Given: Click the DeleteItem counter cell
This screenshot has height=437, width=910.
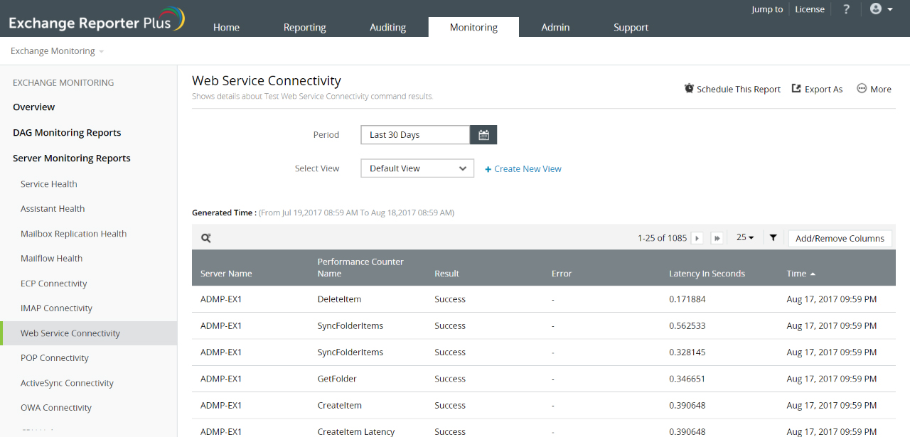Looking at the screenshot, I should coord(338,299).
